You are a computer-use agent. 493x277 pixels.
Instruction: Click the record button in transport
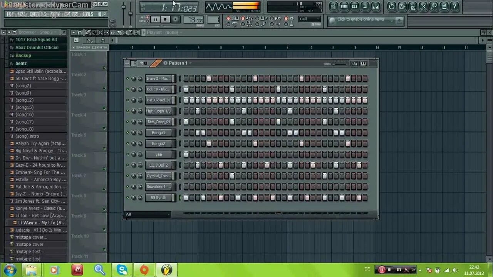pyautogui.click(x=175, y=19)
